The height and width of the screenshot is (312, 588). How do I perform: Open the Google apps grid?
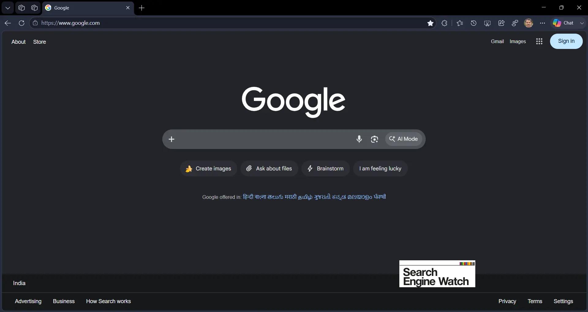pyautogui.click(x=539, y=41)
